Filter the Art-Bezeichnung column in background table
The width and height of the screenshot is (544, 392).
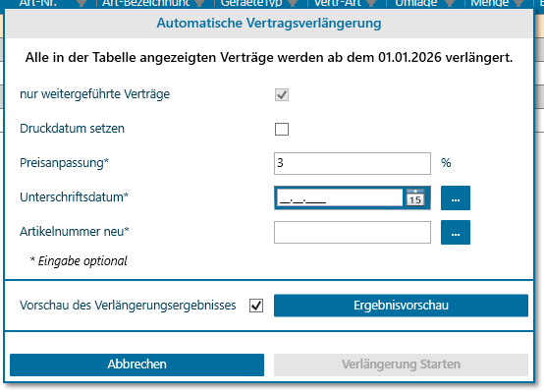coord(199,3)
